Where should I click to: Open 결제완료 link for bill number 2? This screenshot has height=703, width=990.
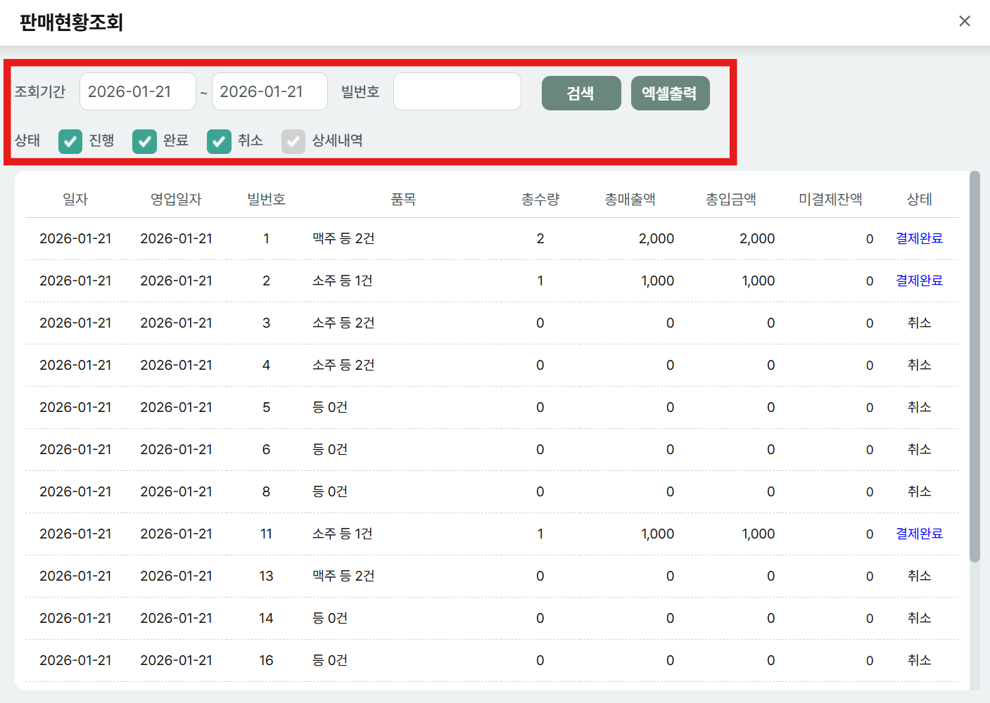point(918,280)
